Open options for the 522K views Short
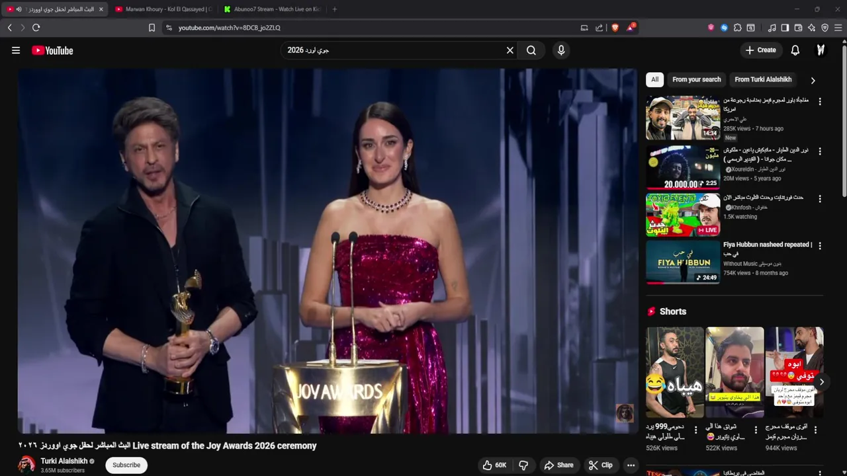Screen dimensions: 847x476 click(x=756, y=430)
